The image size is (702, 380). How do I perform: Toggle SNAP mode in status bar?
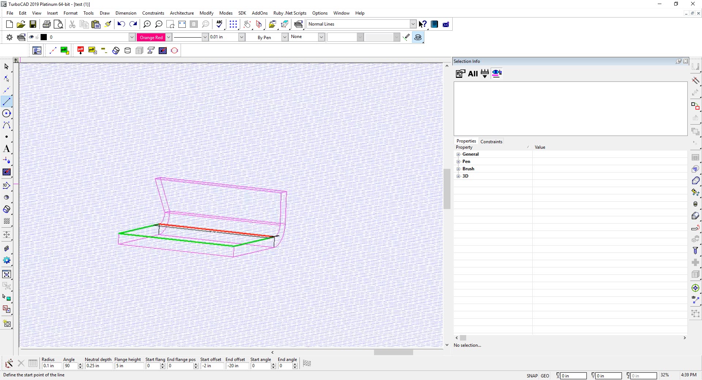point(532,376)
